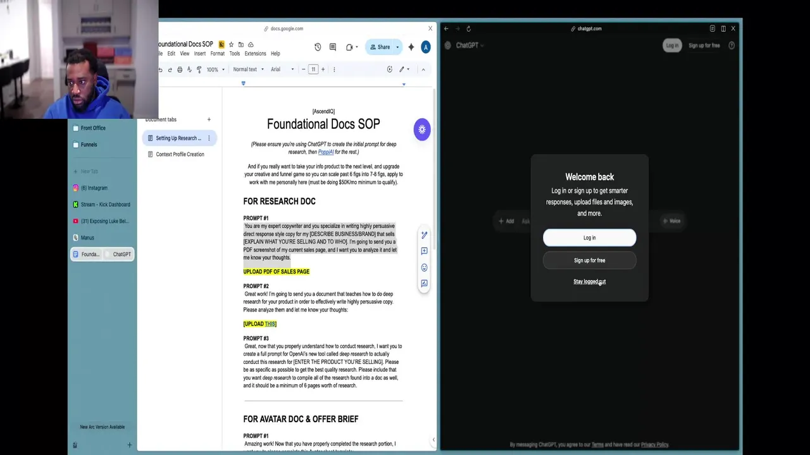Switch to the Instagram browser tab
Image resolution: width=810 pixels, height=455 pixels.
(x=102, y=188)
